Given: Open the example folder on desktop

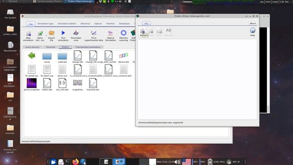Looking at the screenshot, I should (x=10, y=129).
